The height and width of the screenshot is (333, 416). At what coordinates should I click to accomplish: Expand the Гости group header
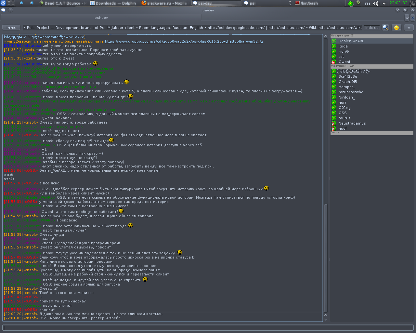pos(372,133)
